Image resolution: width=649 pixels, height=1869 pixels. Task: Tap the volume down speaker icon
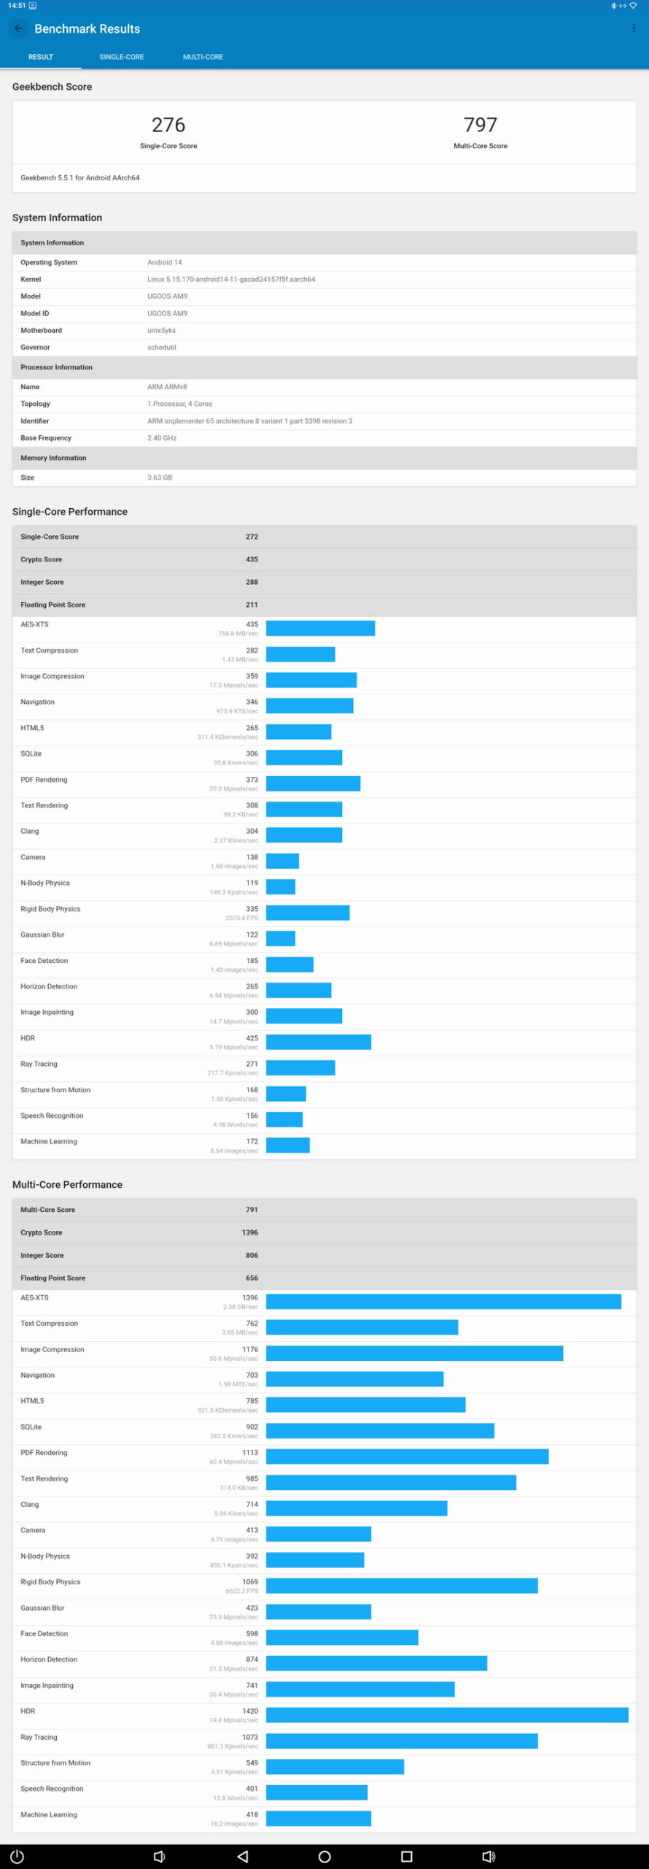(159, 1856)
